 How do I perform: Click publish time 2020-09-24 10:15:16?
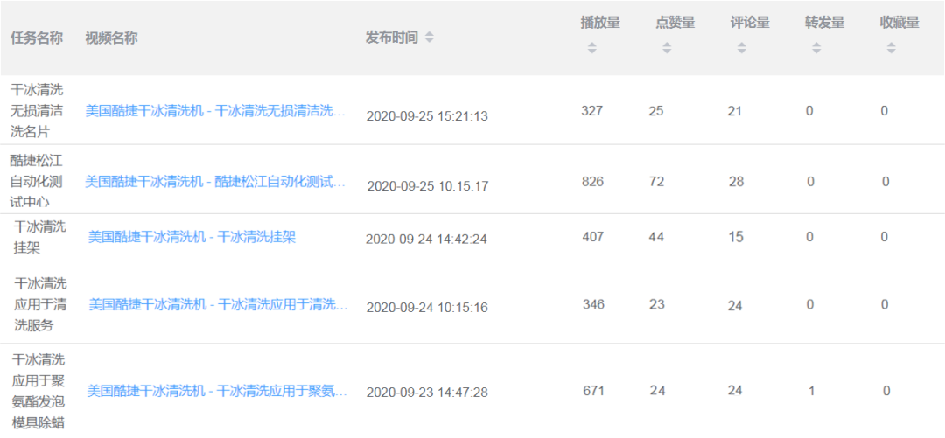[427, 307]
